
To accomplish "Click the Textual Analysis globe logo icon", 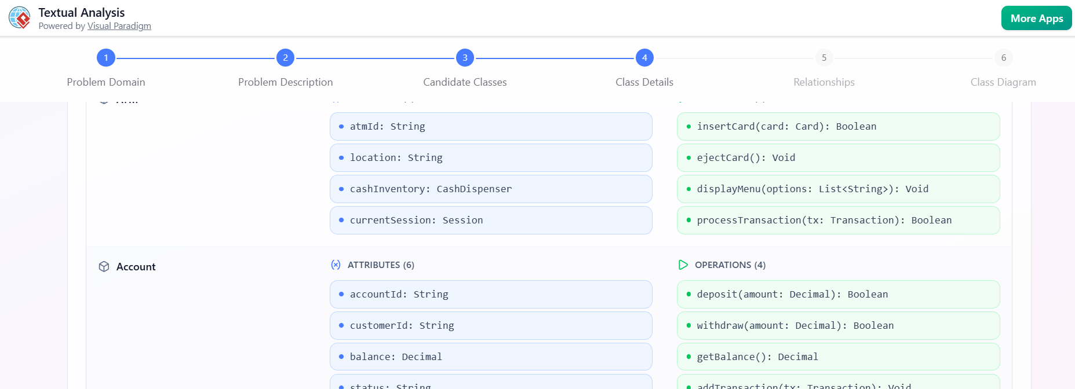I will tap(20, 18).
